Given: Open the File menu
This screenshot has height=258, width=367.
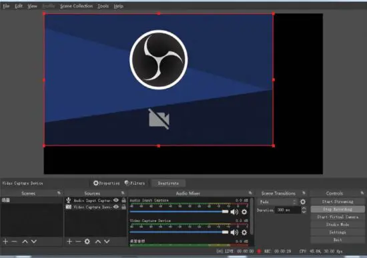Looking at the screenshot, I should click(x=6, y=6).
